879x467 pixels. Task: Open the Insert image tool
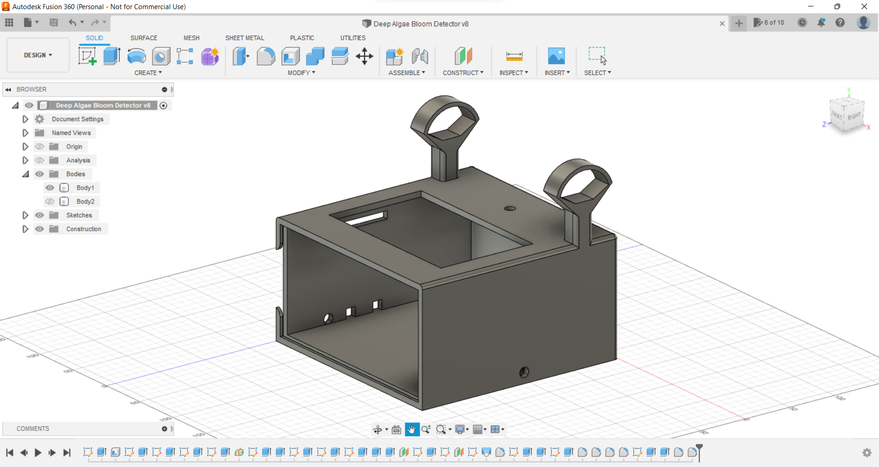pos(556,56)
